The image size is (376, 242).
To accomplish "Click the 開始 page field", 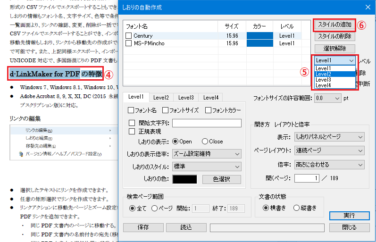I will [201, 209].
